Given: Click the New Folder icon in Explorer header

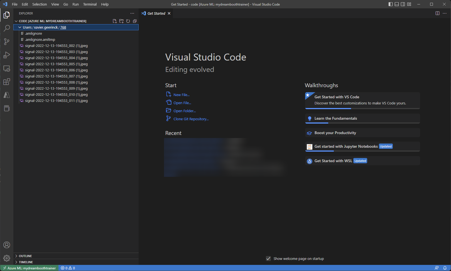Looking at the screenshot, I should pyautogui.click(x=121, y=21).
